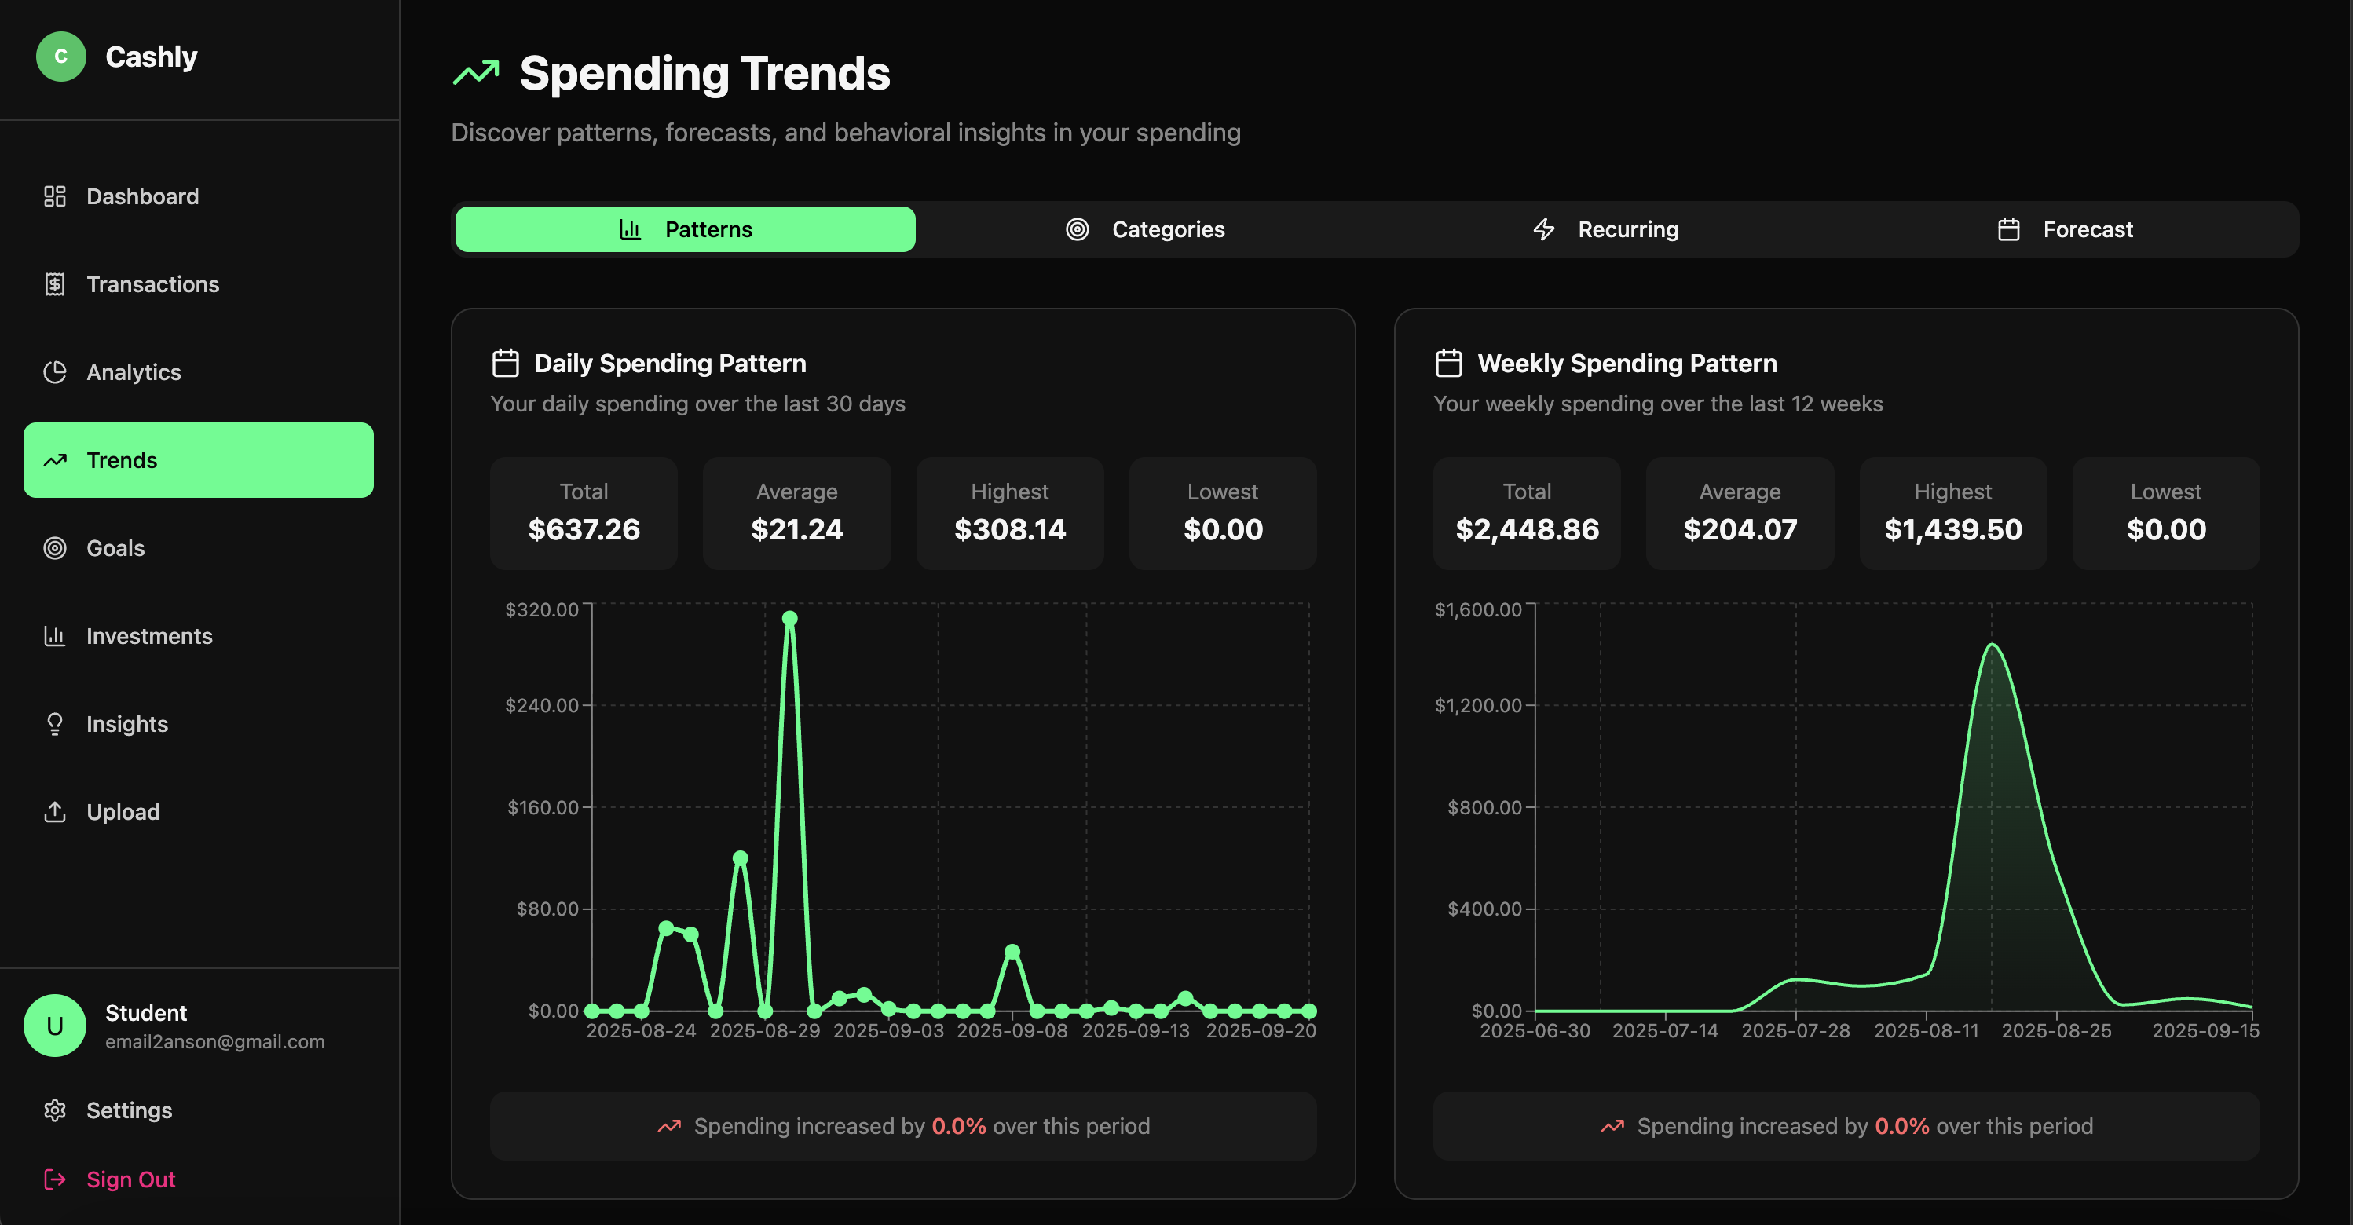Screen dimensions: 2353x1225
Task: Click the Sign Out link
Action: (130, 1179)
